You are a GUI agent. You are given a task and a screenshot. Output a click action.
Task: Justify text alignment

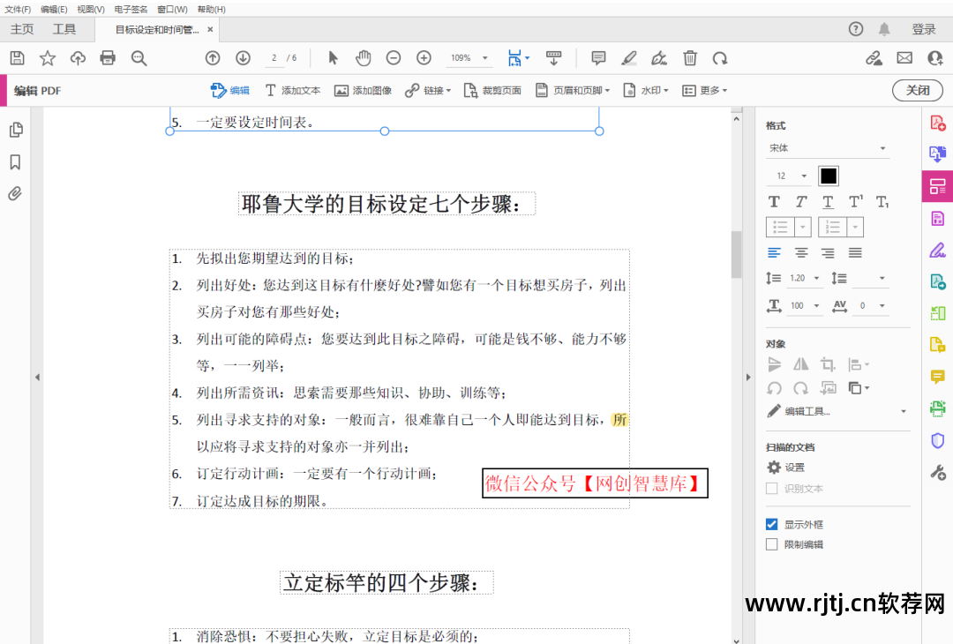click(x=855, y=252)
